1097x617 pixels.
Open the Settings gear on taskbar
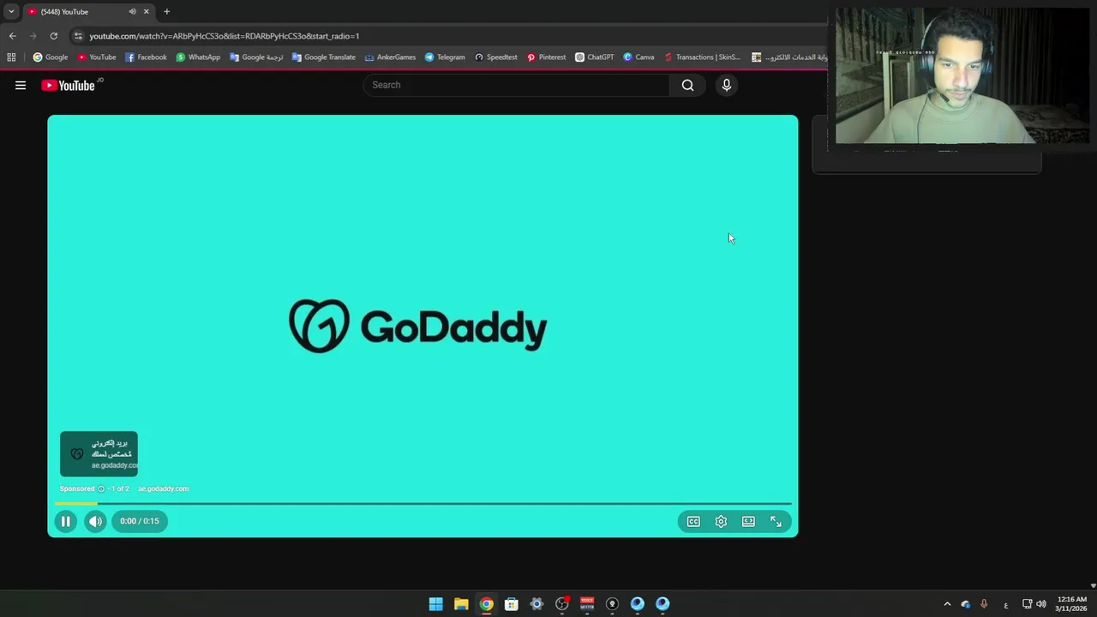click(x=537, y=604)
